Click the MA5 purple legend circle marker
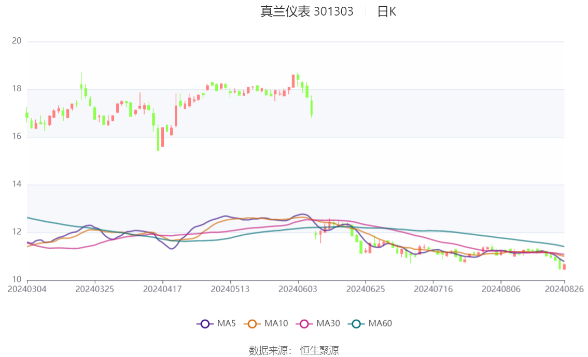Viewport: 588px width, 357px height. [x=205, y=324]
